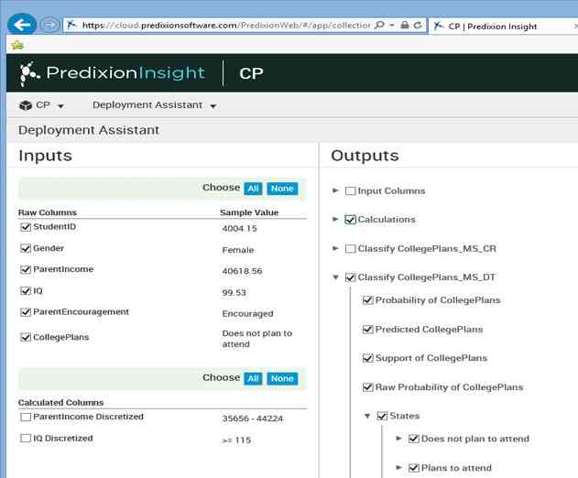
Task: Uncheck Plans to attend state checkbox
Action: (414, 468)
